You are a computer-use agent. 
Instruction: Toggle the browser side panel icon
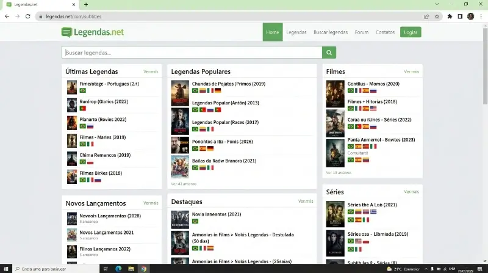(x=460, y=16)
